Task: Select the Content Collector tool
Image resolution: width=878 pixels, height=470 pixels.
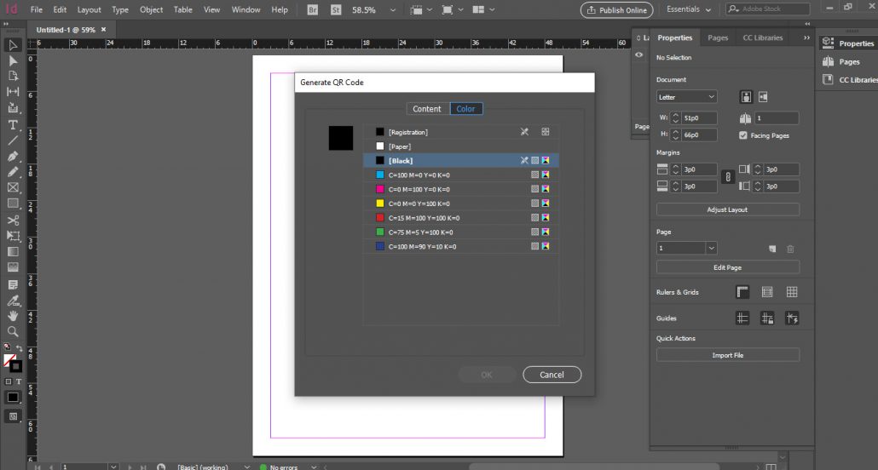Action: click(x=13, y=107)
